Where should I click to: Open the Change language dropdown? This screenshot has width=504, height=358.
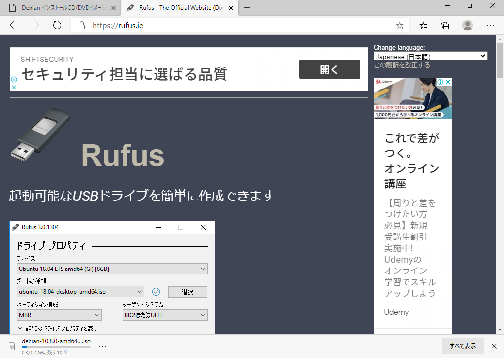(x=430, y=56)
